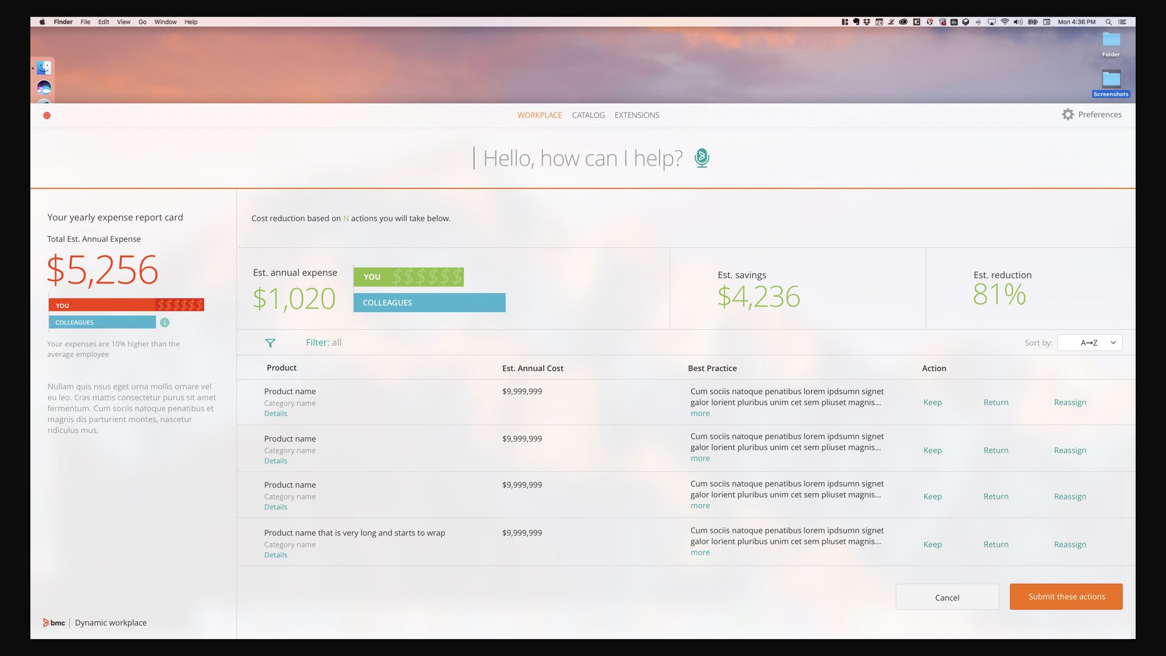Open Preferences via the gear icon

click(x=1068, y=114)
